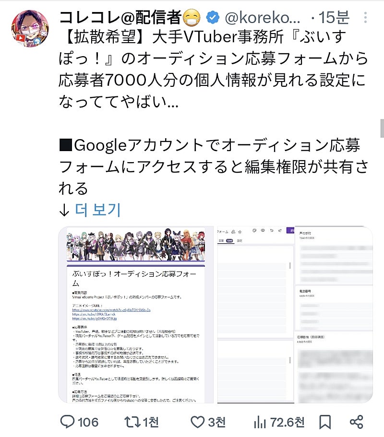The width and height of the screenshot is (384, 437).
Task: Open the middle Google Form editor image
Action: coord(255,315)
